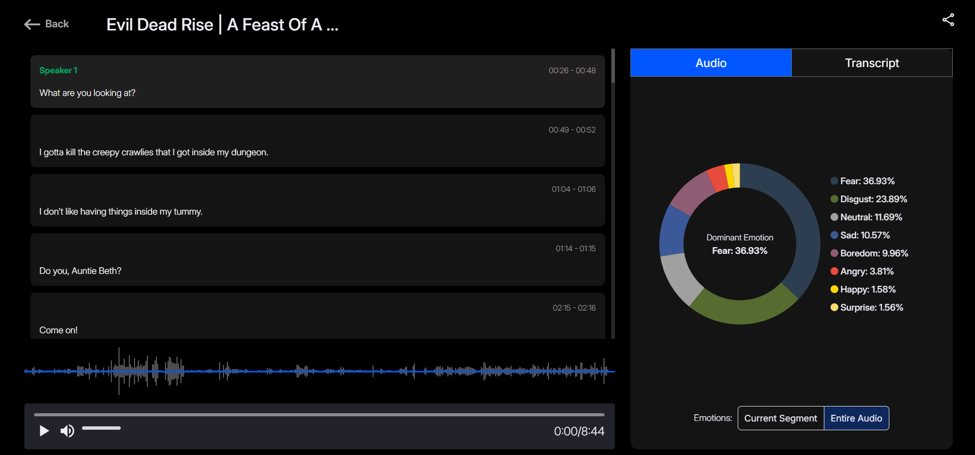Seek on the audio progress bar

tap(319, 414)
